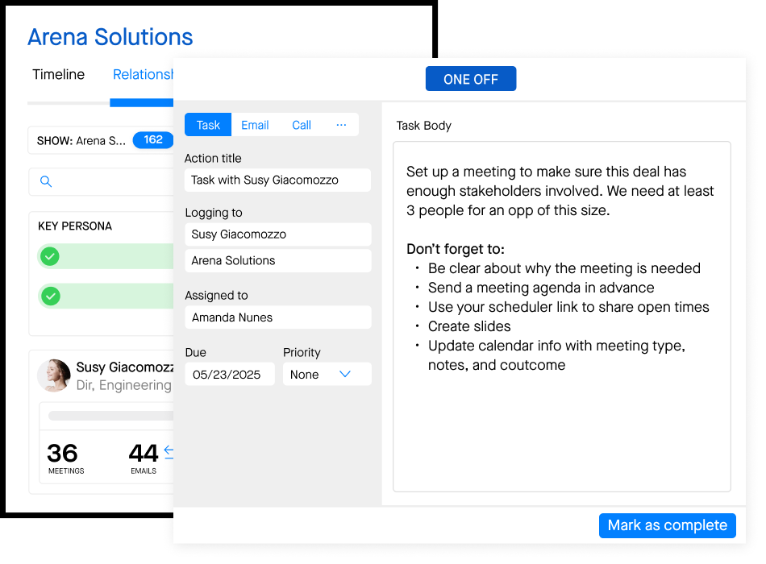Click Mark as complete
Screen dimensions: 766x564
click(668, 525)
